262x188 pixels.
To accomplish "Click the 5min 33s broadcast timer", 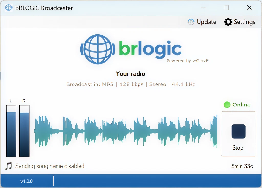I will (x=242, y=166).
